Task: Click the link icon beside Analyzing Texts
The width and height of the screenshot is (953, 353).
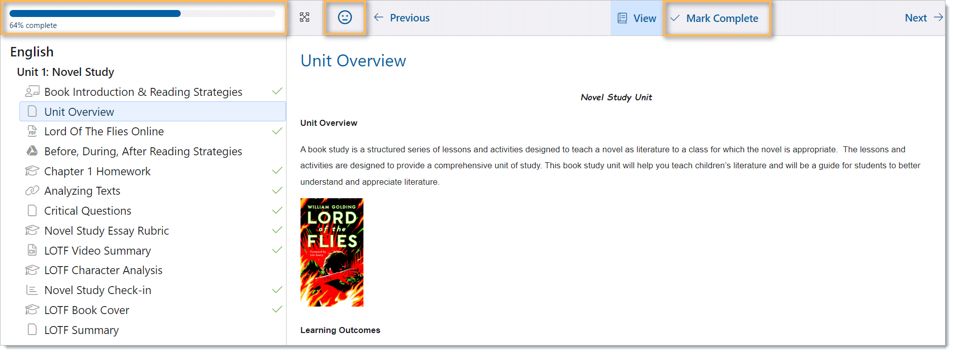Action: coord(32,191)
